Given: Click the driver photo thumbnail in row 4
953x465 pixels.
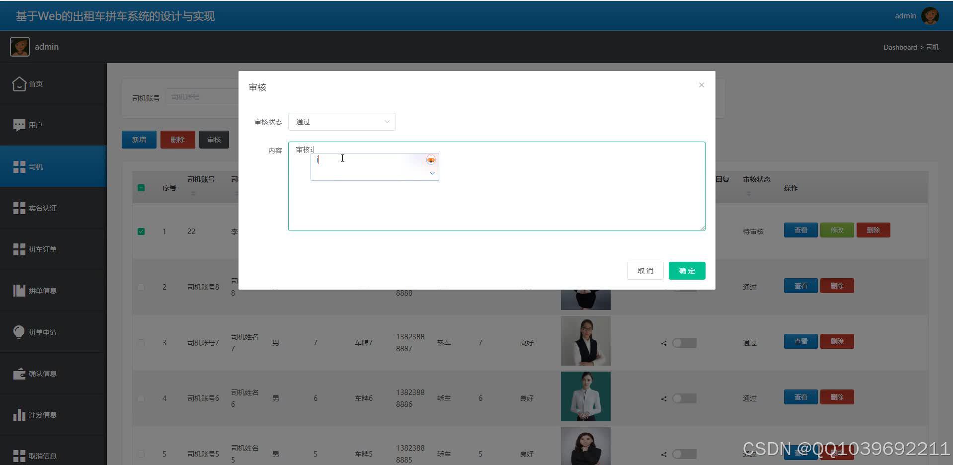Looking at the screenshot, I should point(586,396).
